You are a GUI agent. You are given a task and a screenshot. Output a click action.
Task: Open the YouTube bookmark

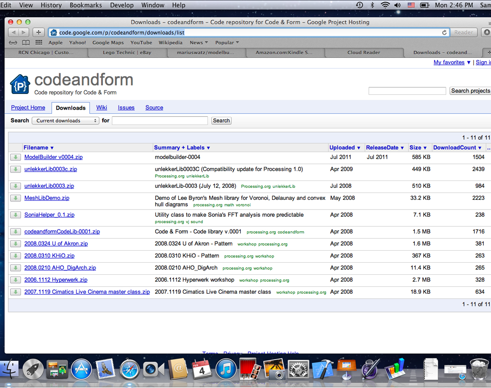[141, 43]
